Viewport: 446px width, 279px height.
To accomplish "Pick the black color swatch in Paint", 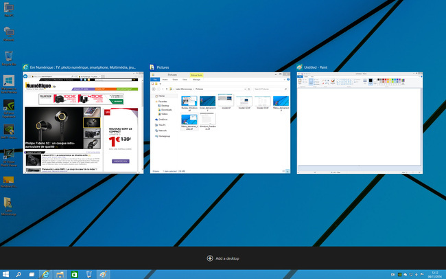I will point(378,80).
